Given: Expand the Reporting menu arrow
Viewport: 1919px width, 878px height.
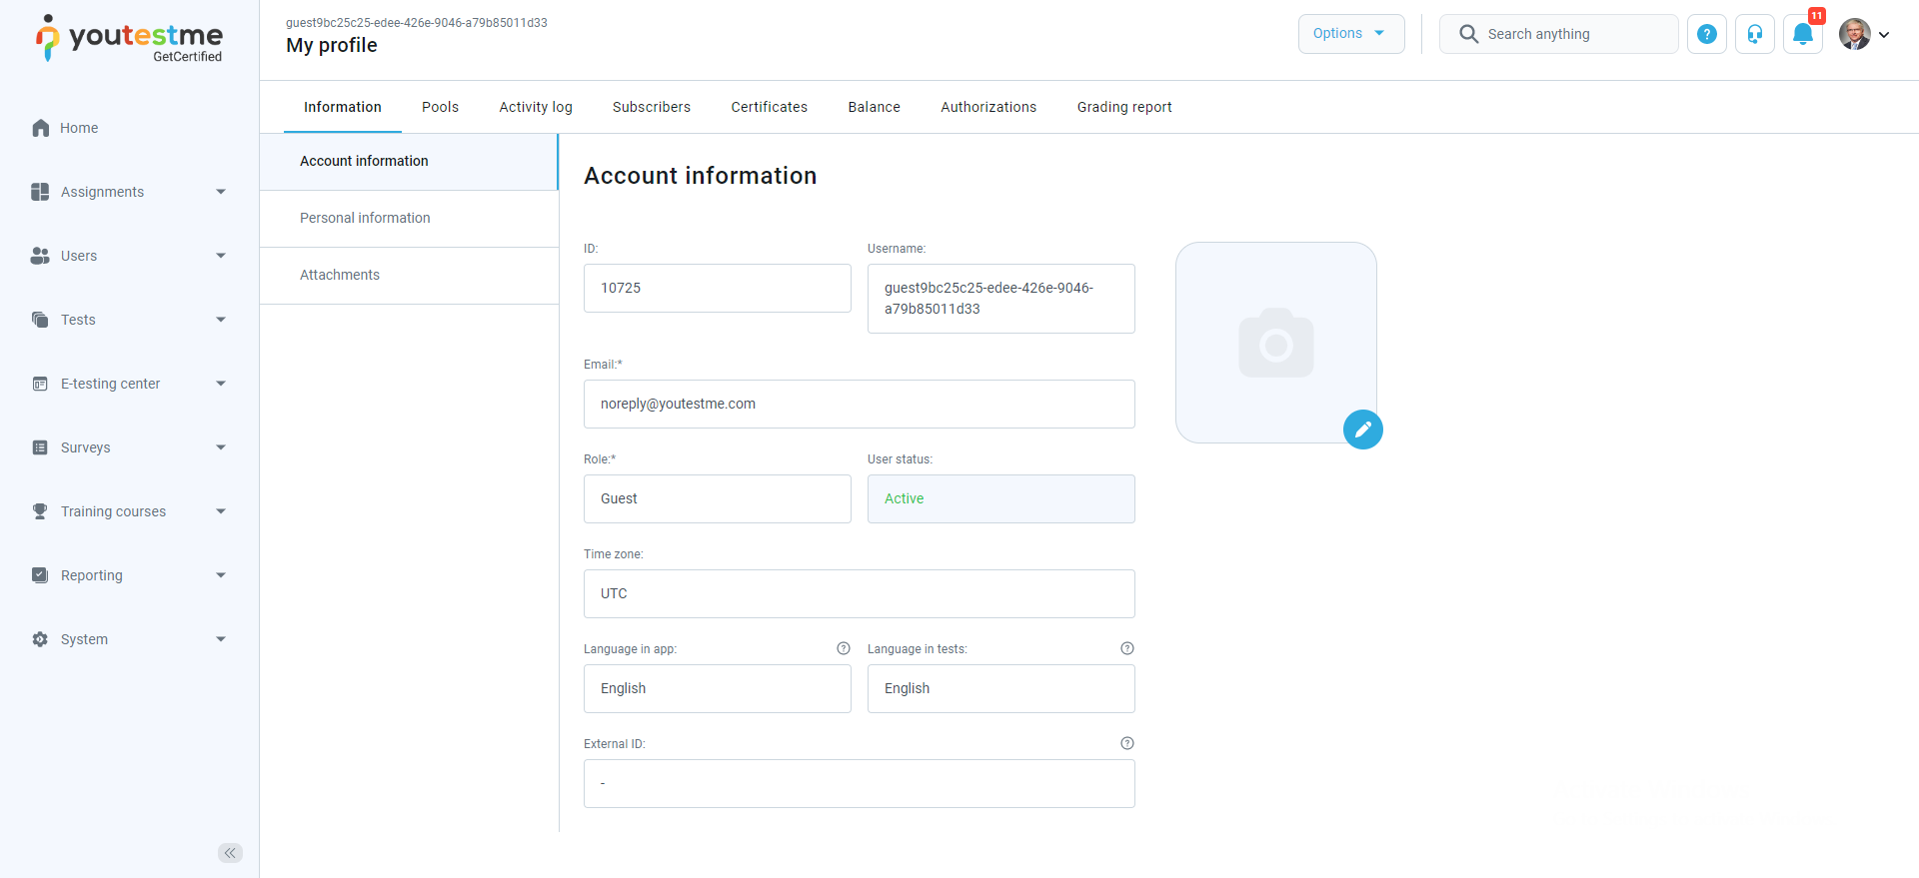Looking at the screenshot, I should (x=221, y=575).
